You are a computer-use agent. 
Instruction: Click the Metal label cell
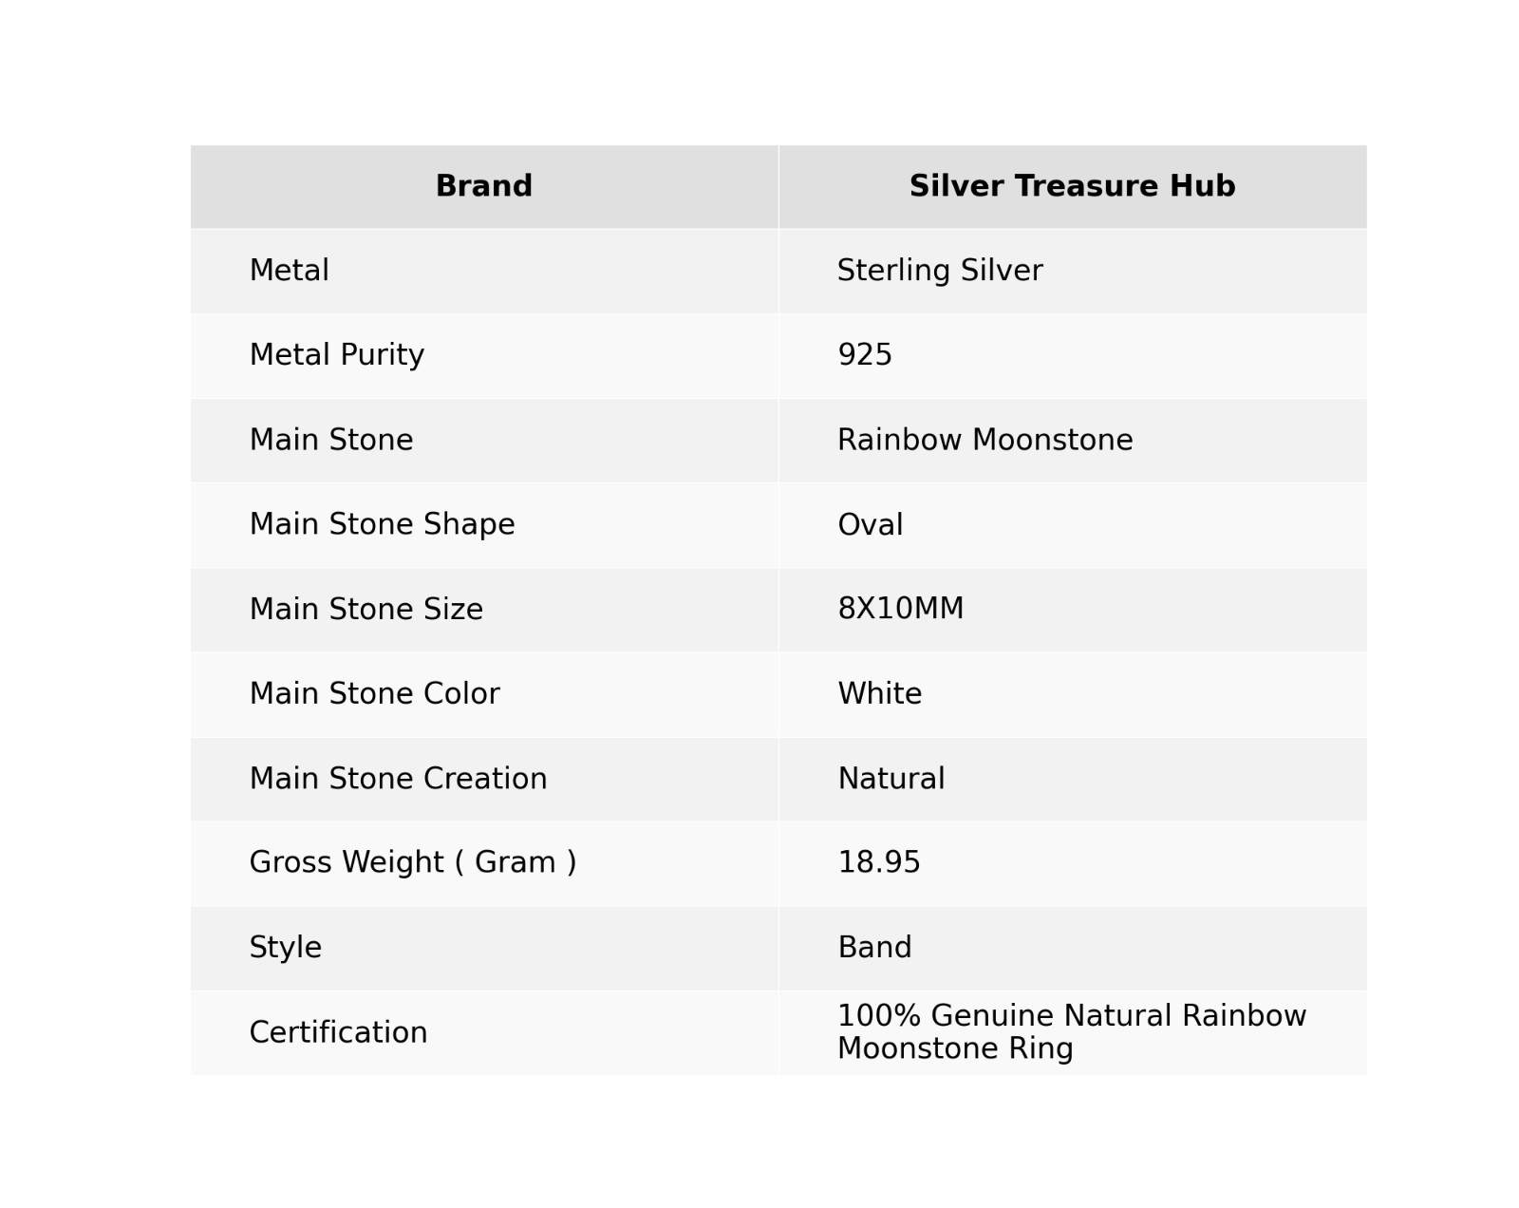289,271
